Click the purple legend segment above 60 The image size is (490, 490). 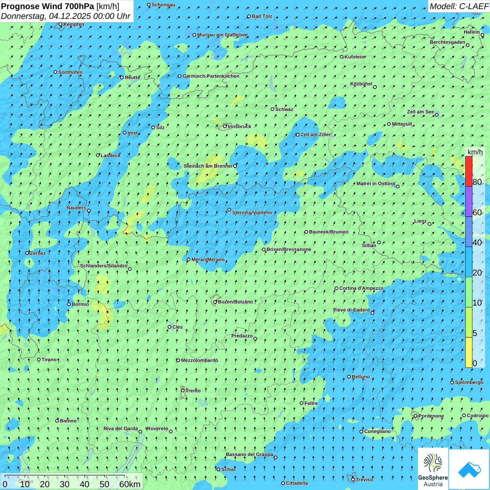click(x=469, y=202)
